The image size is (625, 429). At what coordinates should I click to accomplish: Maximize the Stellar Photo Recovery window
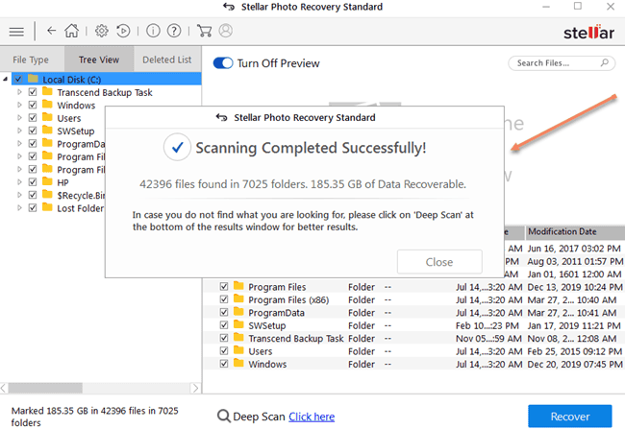pos(578,7)
